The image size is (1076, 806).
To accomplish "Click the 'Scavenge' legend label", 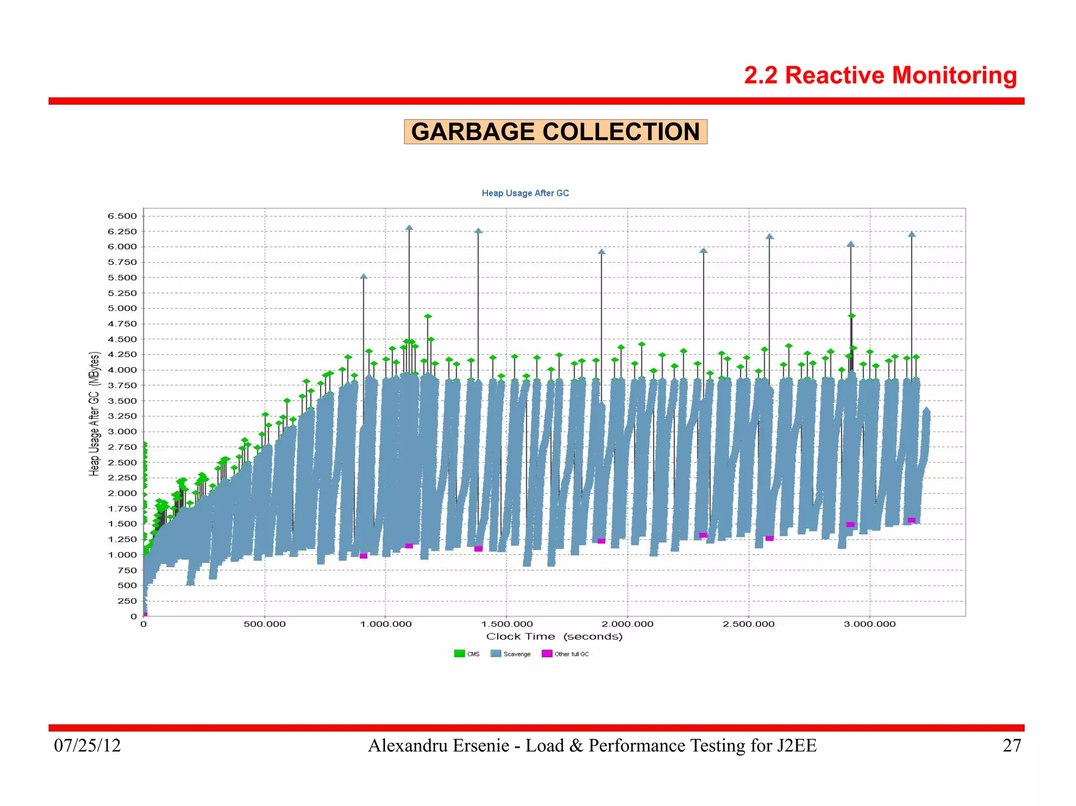I will click(517, 654).
